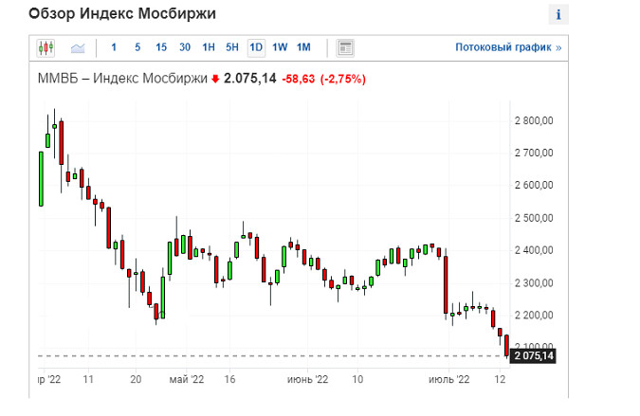Select the candlestick chart type icon
The width and height of the screenshot is (640, 416).
click(x=46, y=47)
